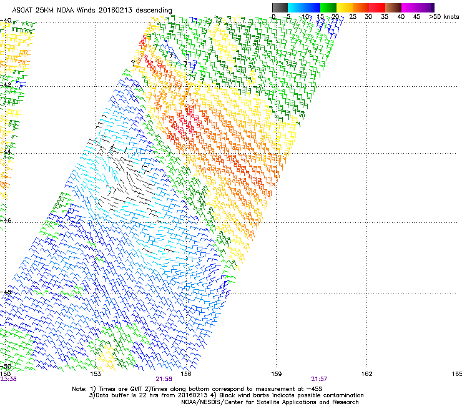
Task: Click the 'NOAA/NESDIS/Center for Satellite Applications and Research' credit
Action: pyautogui.click(x=270, y=402)
